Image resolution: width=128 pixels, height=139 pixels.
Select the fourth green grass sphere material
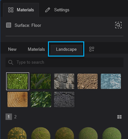[88, 133]
